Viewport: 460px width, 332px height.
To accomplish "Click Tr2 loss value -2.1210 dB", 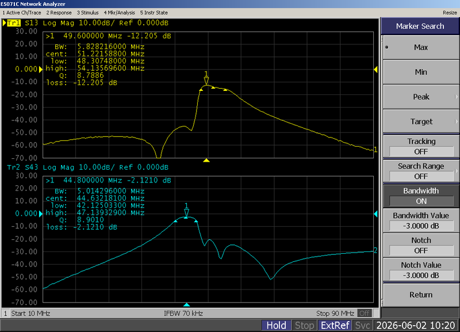I will pyautogui.click(x=95, y=227).
